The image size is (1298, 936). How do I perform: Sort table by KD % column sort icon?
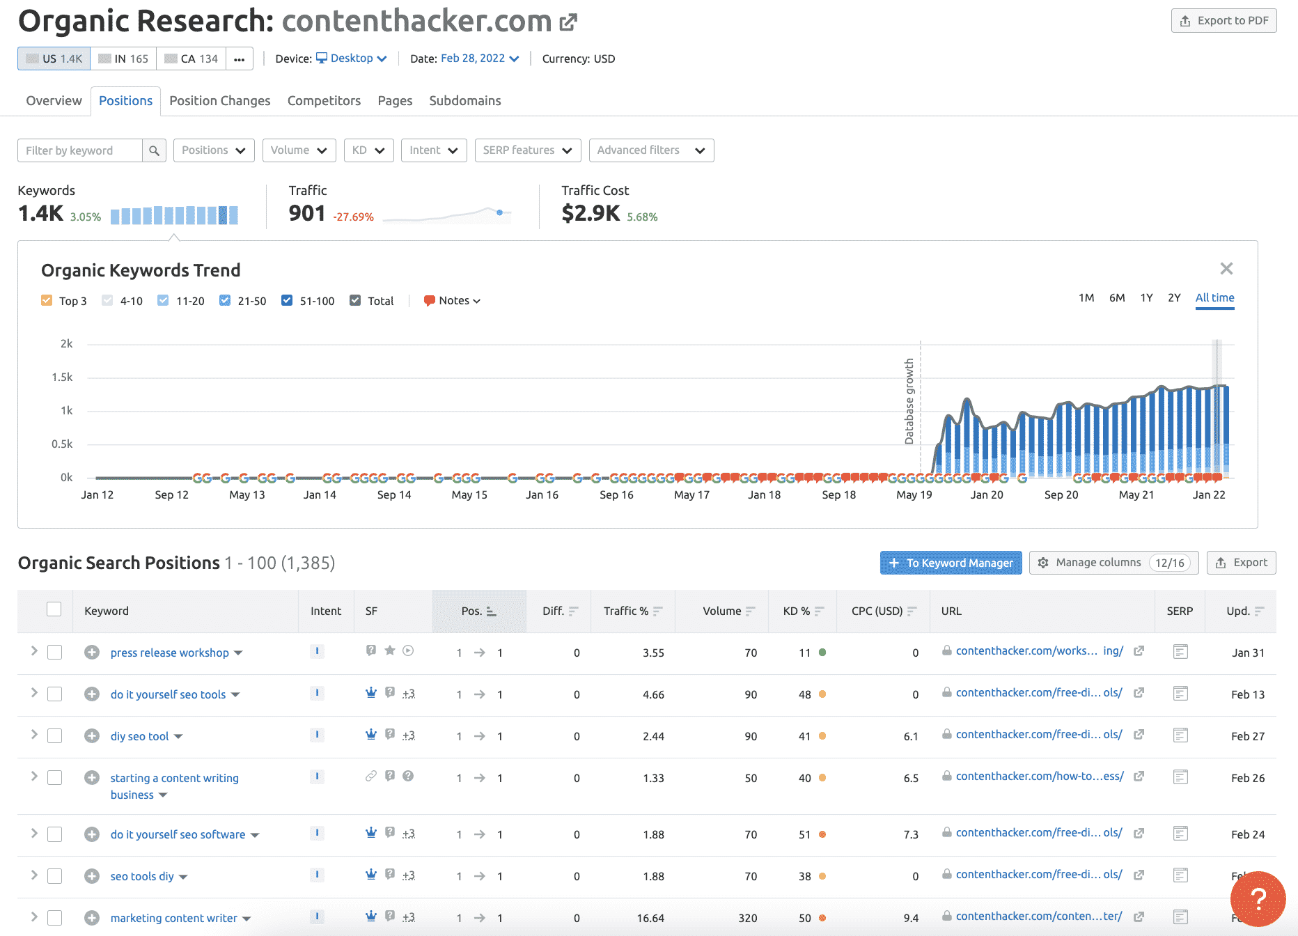[x=819, y=611]
